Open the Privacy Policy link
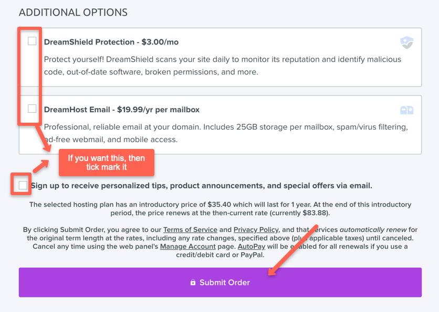The width and height of the screenshot is (439, 312). (x=256, y=229)
